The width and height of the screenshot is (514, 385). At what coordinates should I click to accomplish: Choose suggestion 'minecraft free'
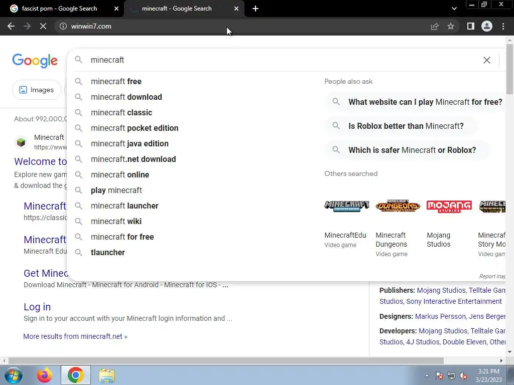tap(116, 81)
